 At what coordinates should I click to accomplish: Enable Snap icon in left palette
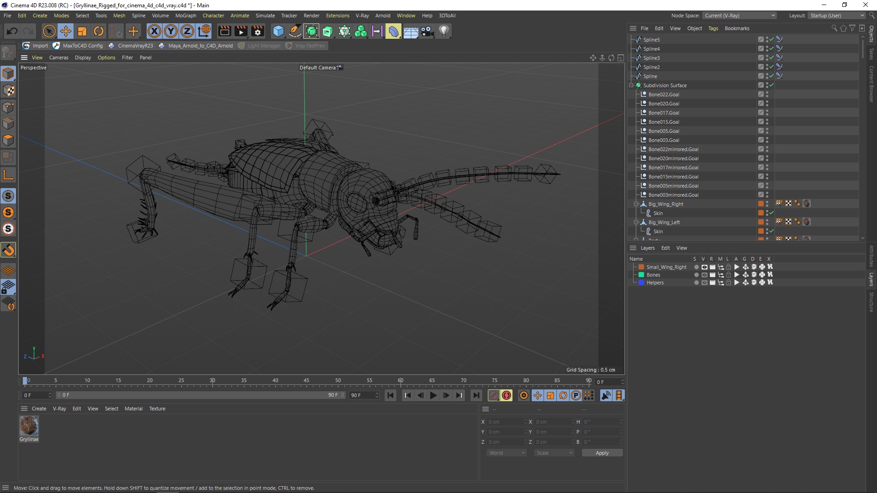click(x=8, y=250)
